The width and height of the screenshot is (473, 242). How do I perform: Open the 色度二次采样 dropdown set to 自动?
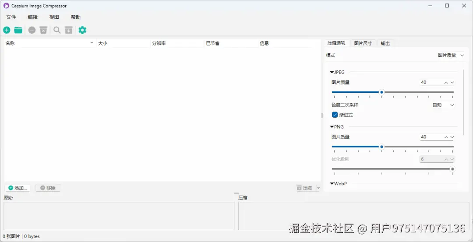tap(443, 105)
